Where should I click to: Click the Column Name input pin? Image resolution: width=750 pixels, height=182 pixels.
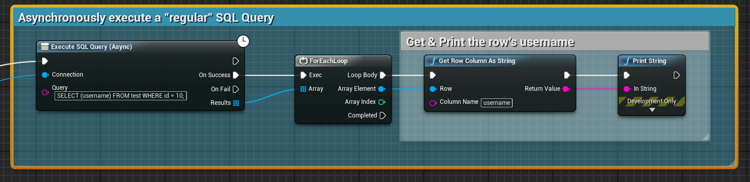pos(433,103)
